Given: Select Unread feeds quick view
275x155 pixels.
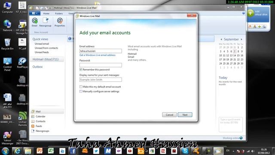Looking at the screenshot, I should [x=42, y=52].
